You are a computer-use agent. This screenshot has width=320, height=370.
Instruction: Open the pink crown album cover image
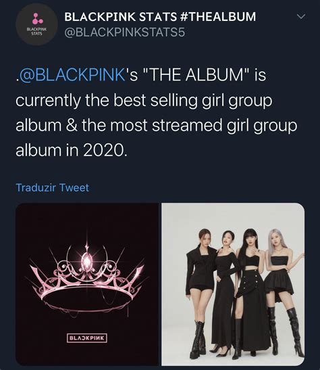tap(87, 284)
